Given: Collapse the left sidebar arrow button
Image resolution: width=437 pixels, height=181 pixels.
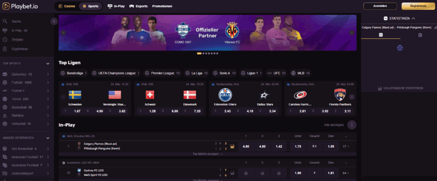Looking at the screenshot, I should pyautogui.click(x=54, y=21).
